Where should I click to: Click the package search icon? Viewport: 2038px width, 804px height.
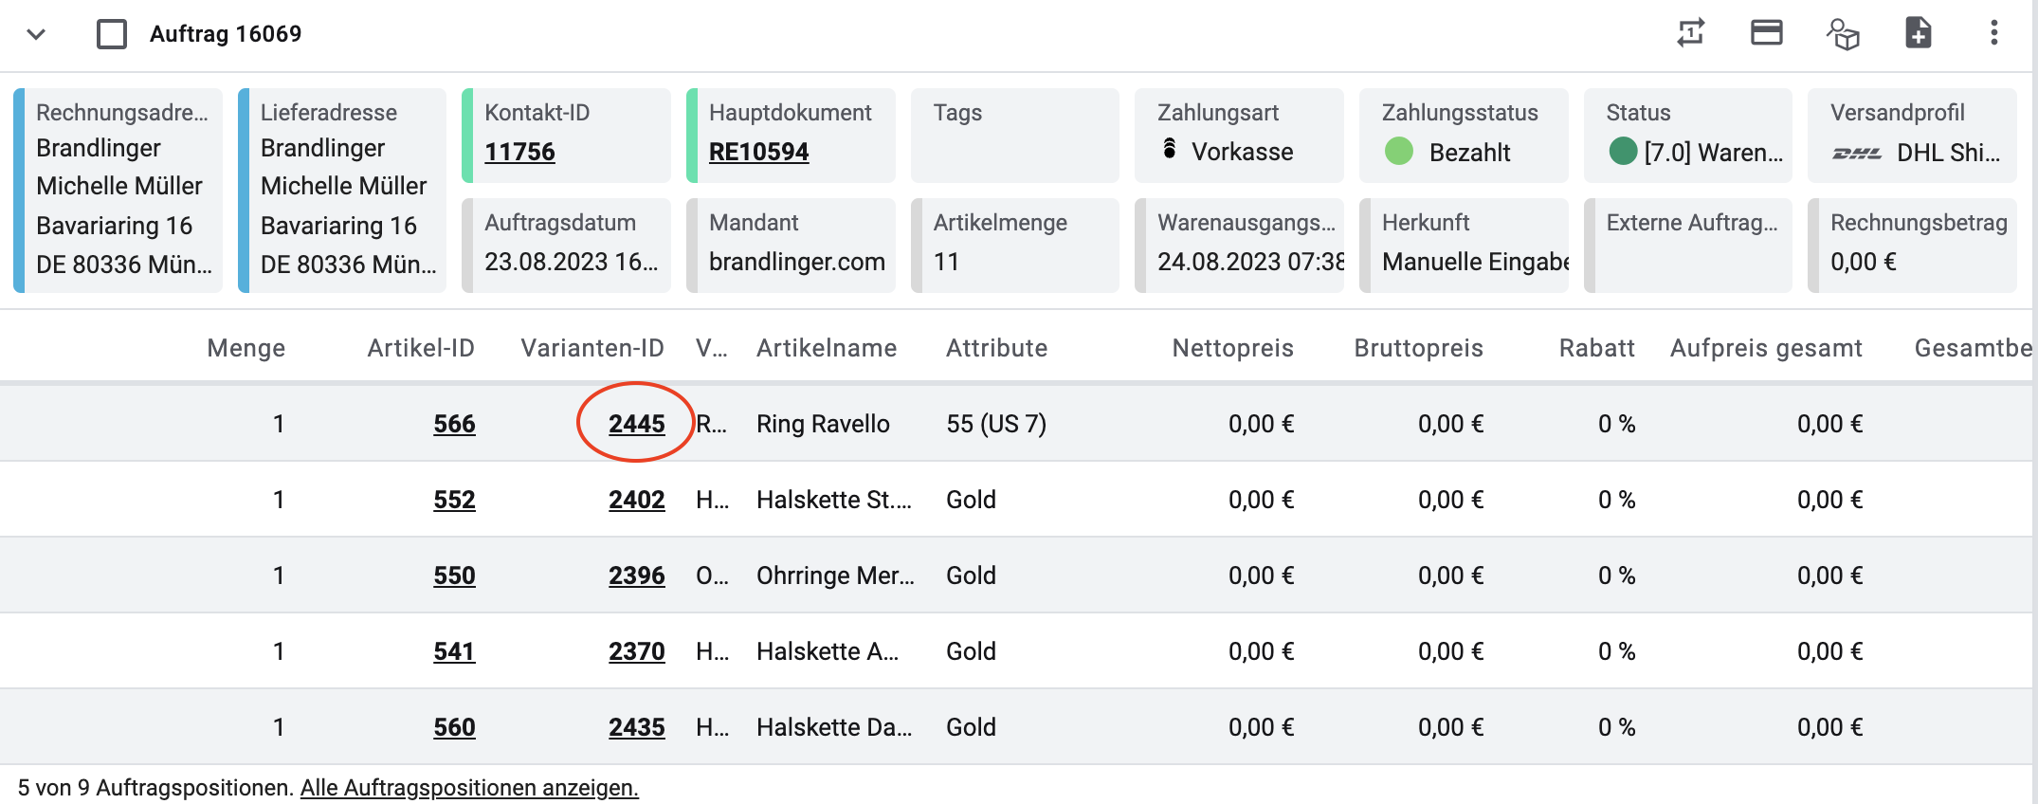1843,34
